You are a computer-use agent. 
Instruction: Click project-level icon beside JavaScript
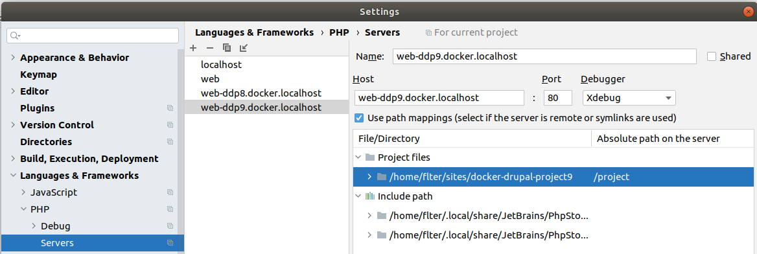point(170,192)
